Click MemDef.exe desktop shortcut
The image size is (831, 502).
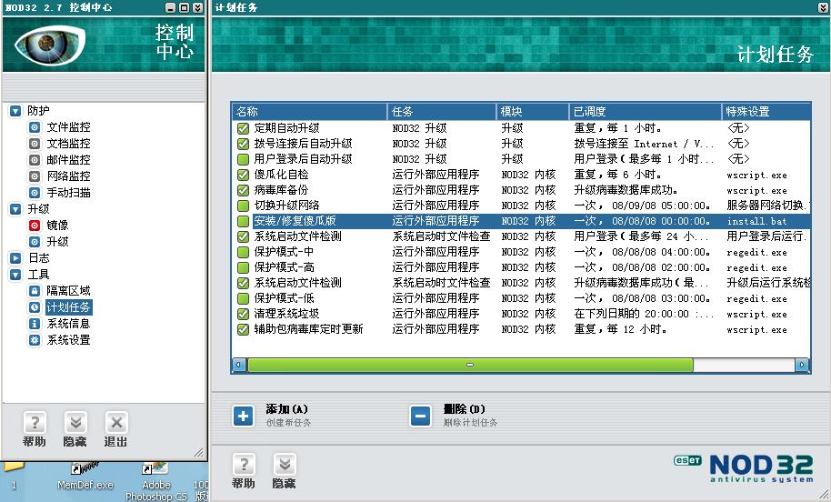(x=85, y=476)
